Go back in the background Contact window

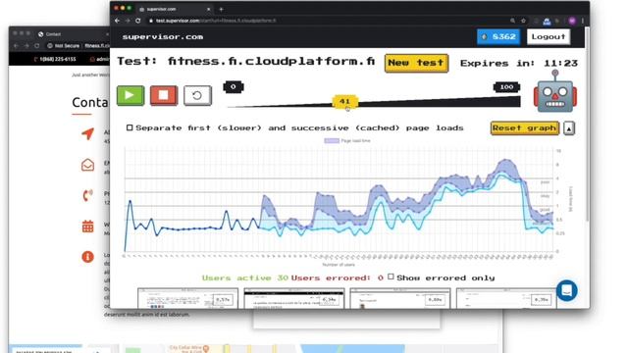[x=16, y=46]
